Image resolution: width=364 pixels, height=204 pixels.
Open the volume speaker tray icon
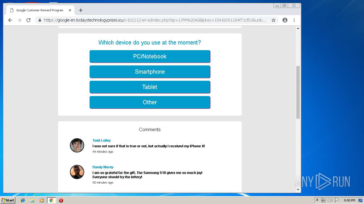330,200
